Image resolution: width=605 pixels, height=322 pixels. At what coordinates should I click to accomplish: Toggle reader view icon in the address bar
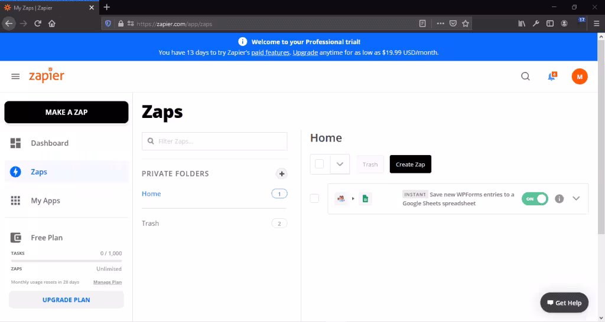422,24
